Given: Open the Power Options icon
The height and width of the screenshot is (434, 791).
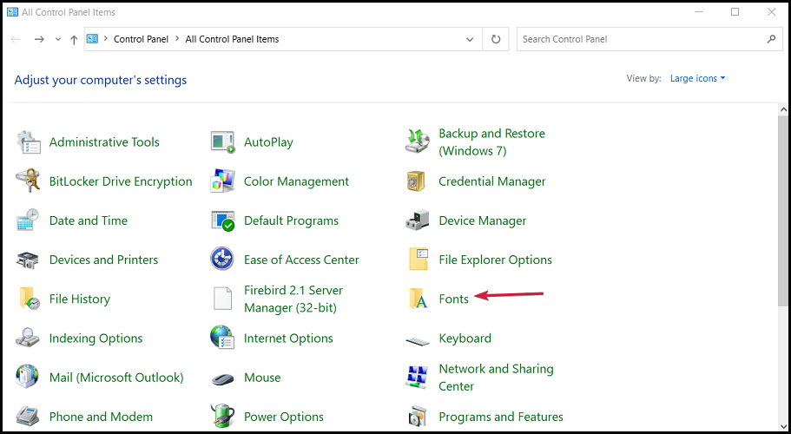Looking at the screenshot, I should 223,417.
